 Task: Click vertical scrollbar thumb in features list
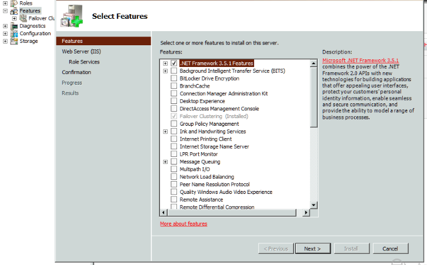313,97
